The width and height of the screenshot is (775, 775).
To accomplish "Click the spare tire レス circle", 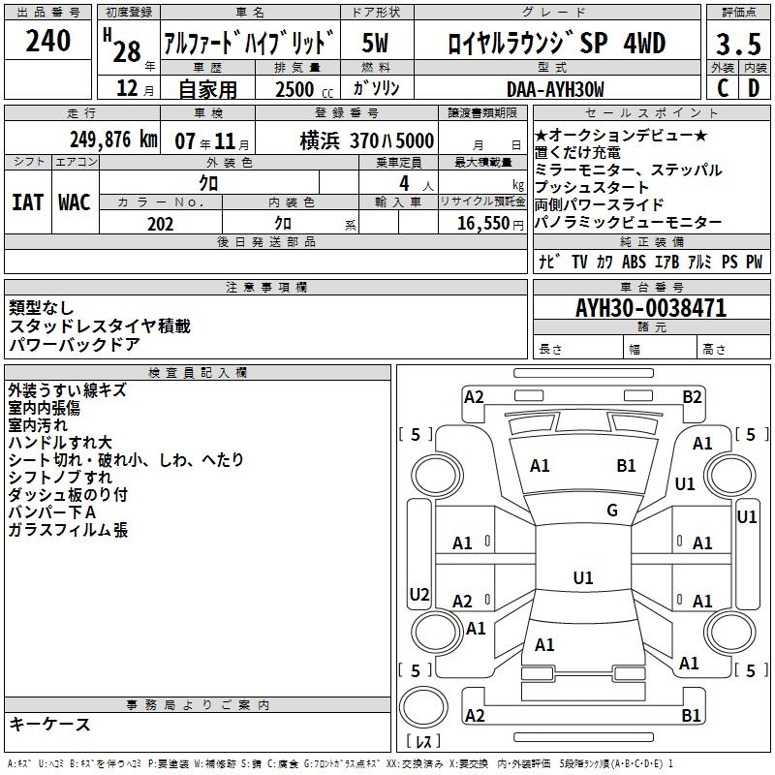I will pyautogui.click(x=423, y=707).
